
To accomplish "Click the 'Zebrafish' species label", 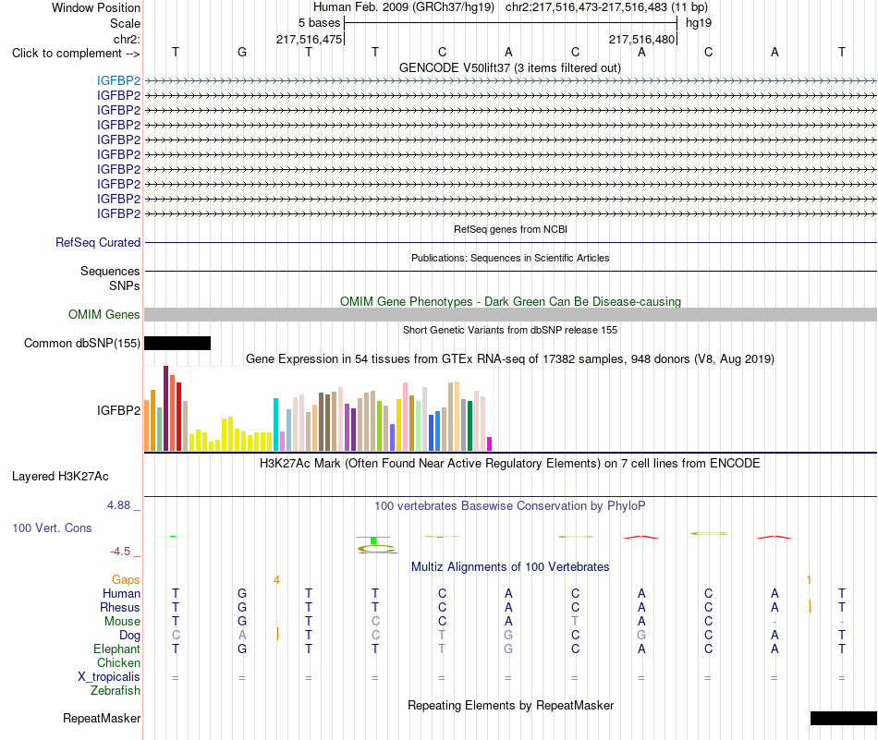I will point(116,691).
